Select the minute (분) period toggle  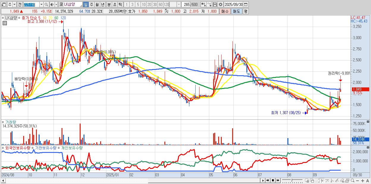tap(109, 4)
